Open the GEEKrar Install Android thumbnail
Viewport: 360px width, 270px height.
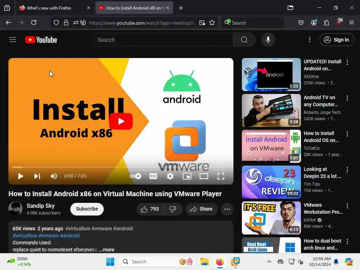pos(271,75)
